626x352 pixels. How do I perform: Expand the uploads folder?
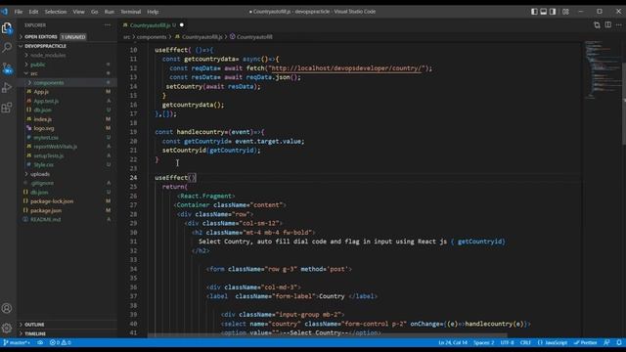67,174
